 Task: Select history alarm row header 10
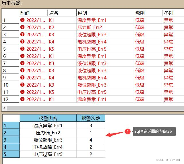click(x=10, y=85)
